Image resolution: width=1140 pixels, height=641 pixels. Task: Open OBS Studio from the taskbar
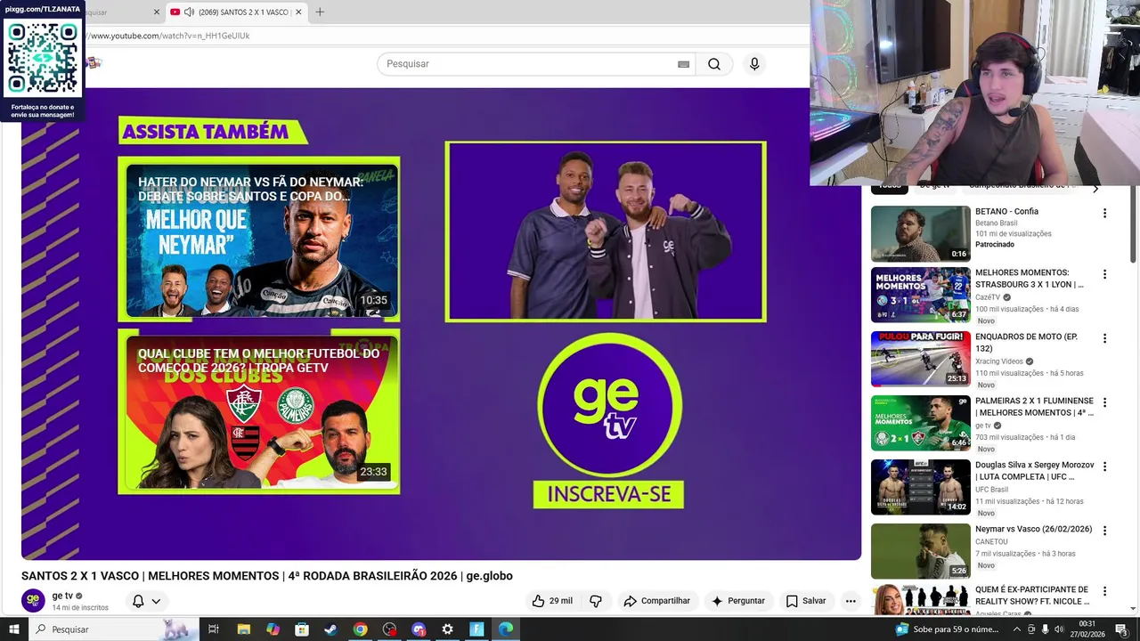point(389,629)
